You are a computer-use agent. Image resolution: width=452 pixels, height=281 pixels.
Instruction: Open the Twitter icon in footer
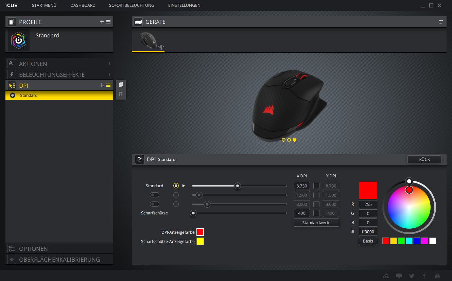pos(412,276)
